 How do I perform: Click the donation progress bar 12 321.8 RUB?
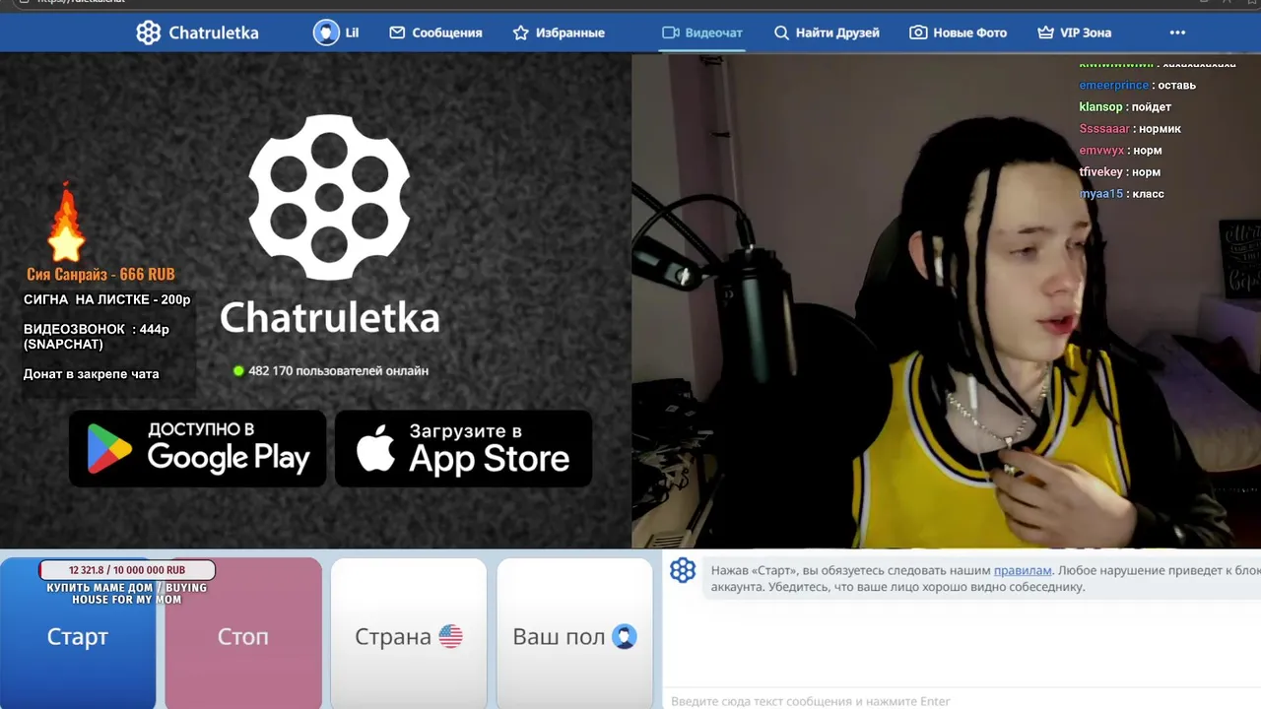(127, 570)
